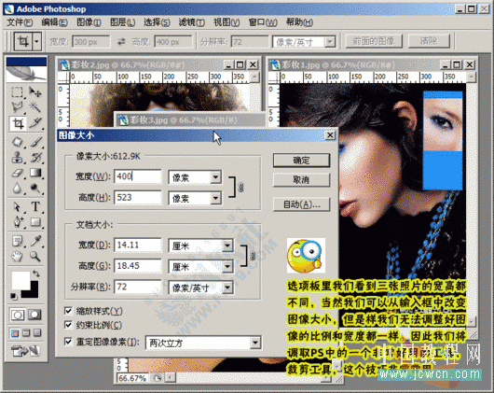Open the 图像 menu
Screen dimensions: 494x393
point(89,22)
